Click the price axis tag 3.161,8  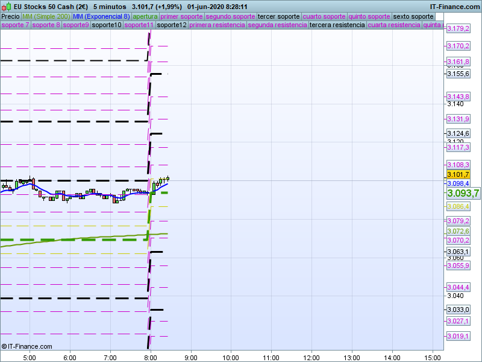coord(458,62)
